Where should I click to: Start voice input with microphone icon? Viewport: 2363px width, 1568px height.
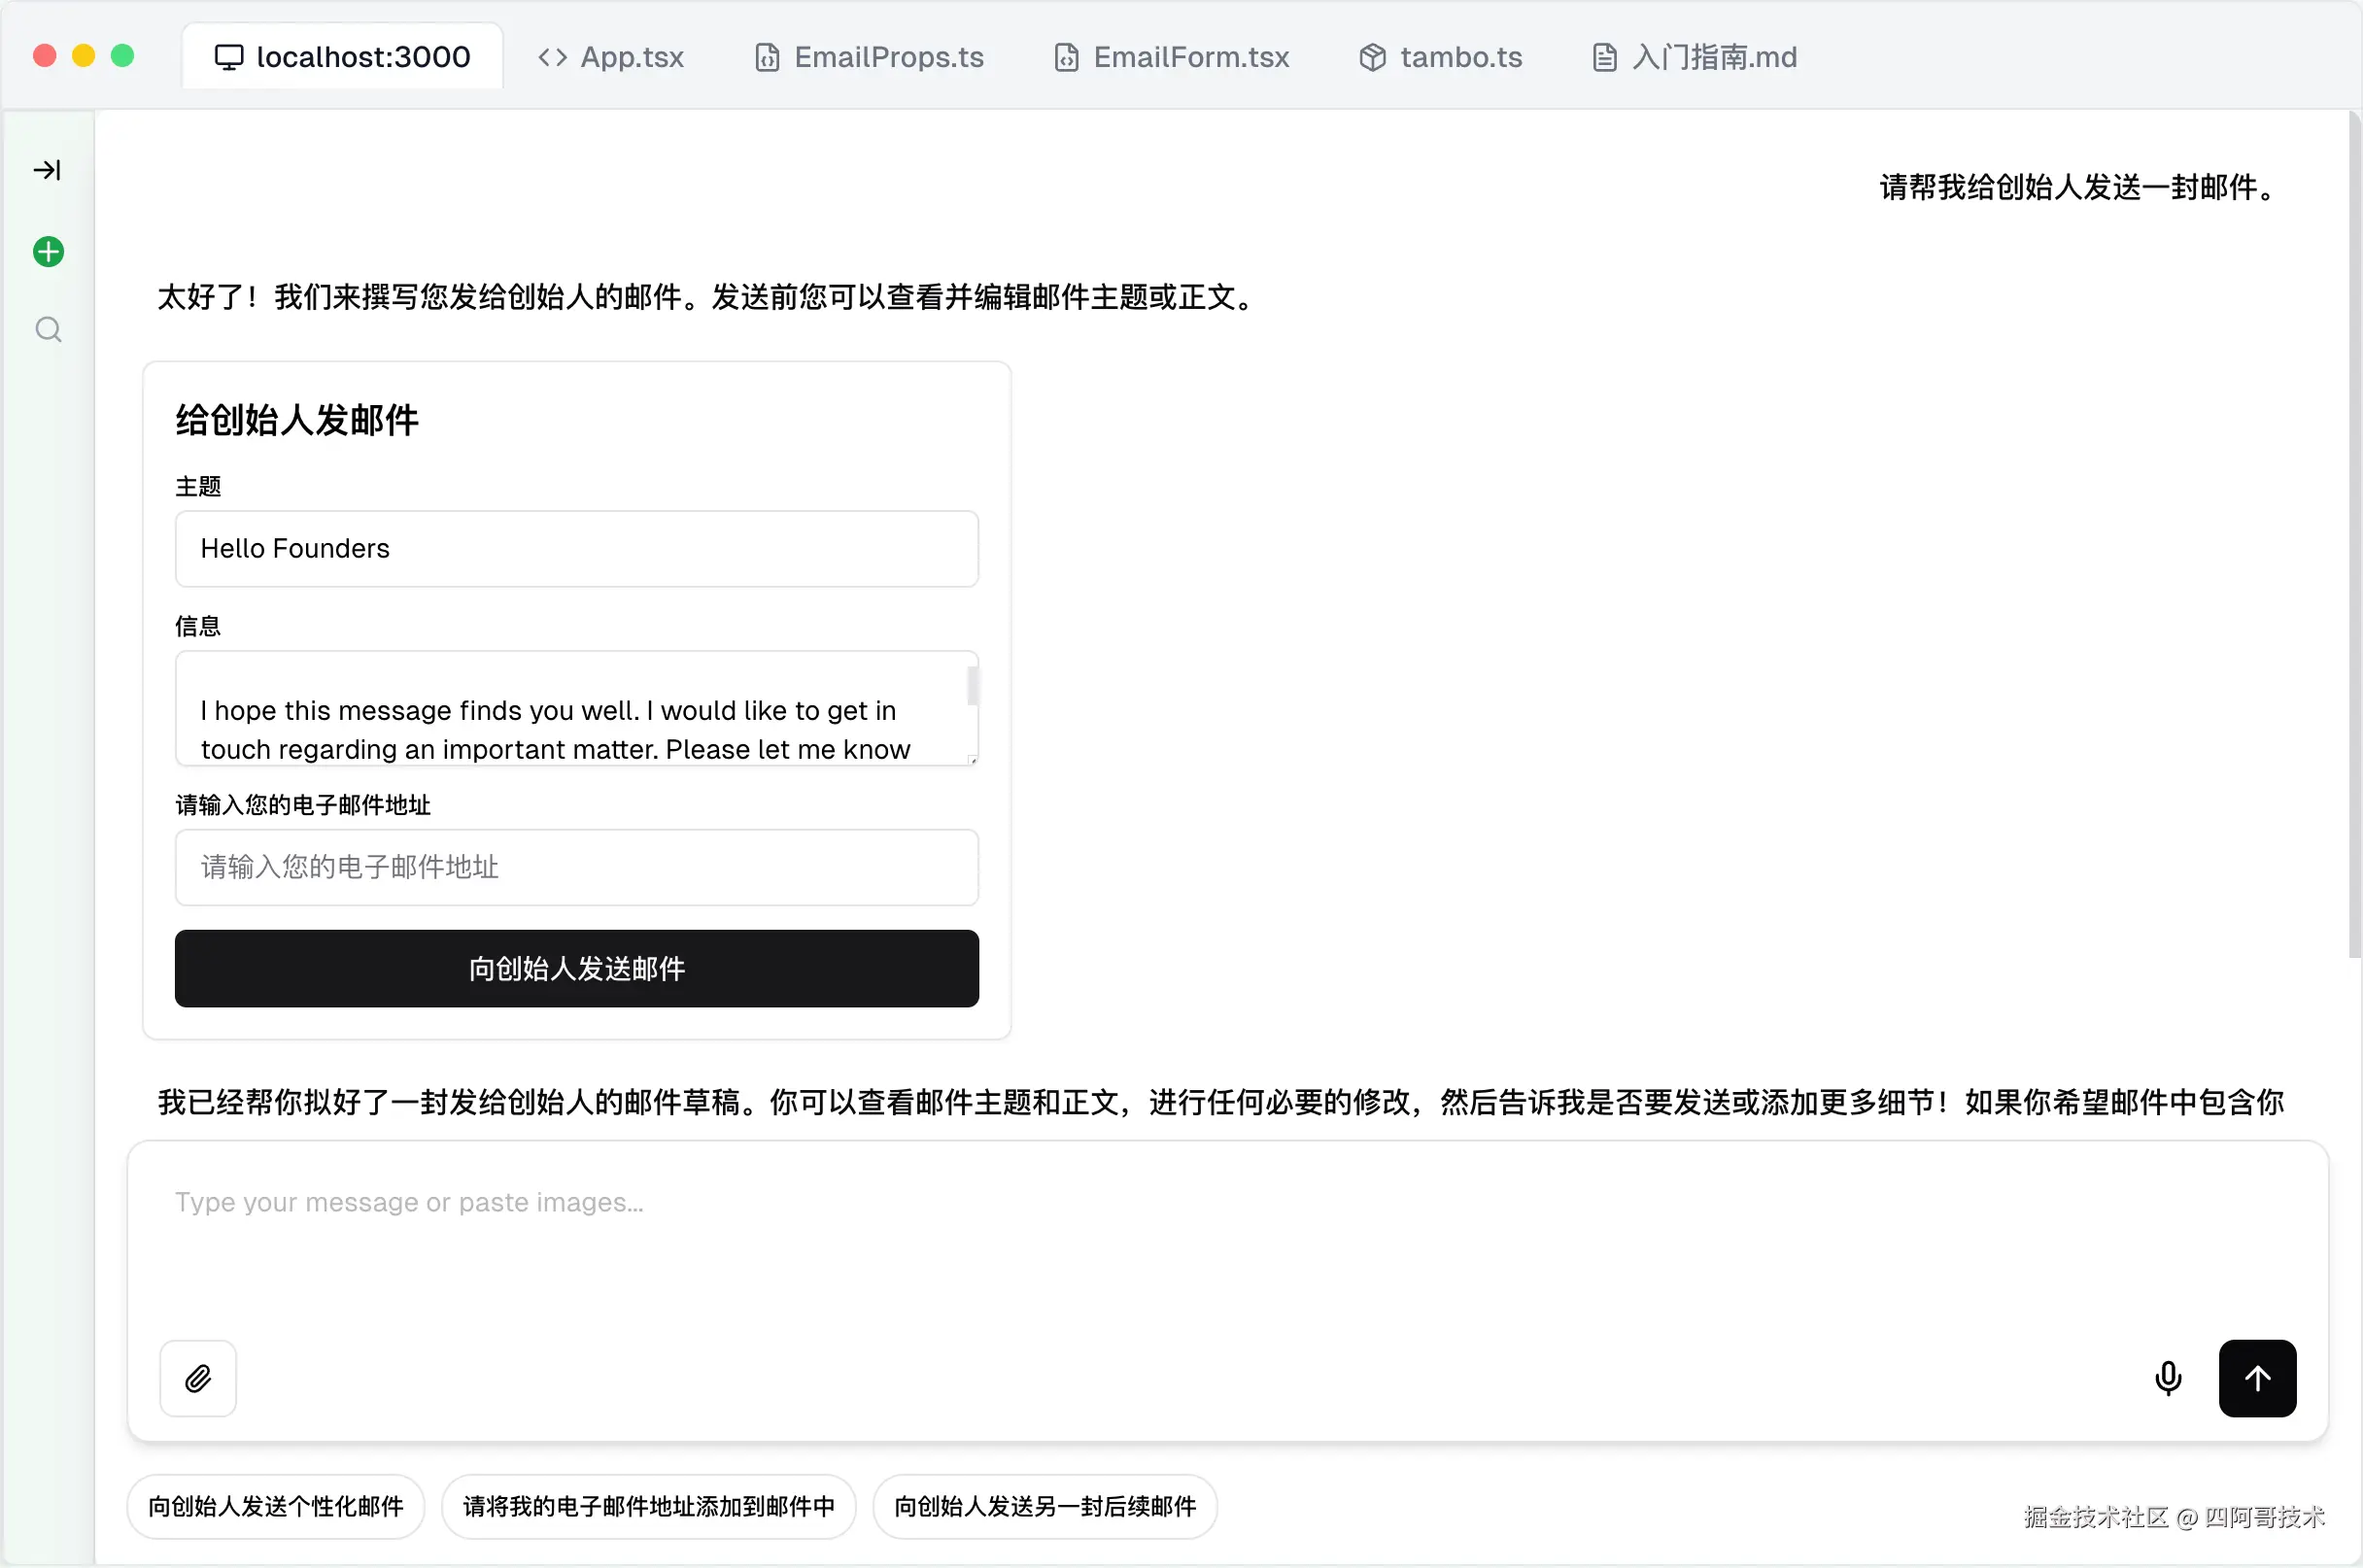2167,1378
